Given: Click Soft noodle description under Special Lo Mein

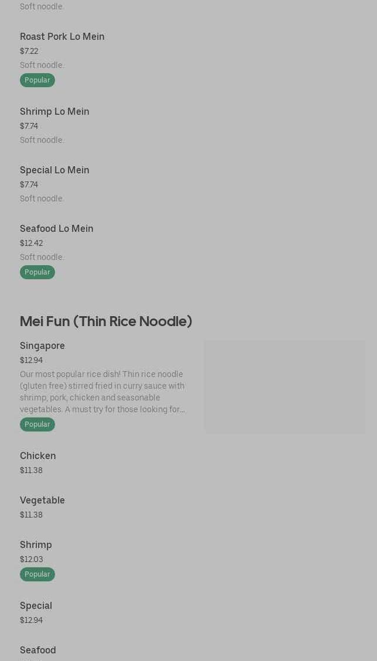Looking at the screenshot, I should click(42, 199).
